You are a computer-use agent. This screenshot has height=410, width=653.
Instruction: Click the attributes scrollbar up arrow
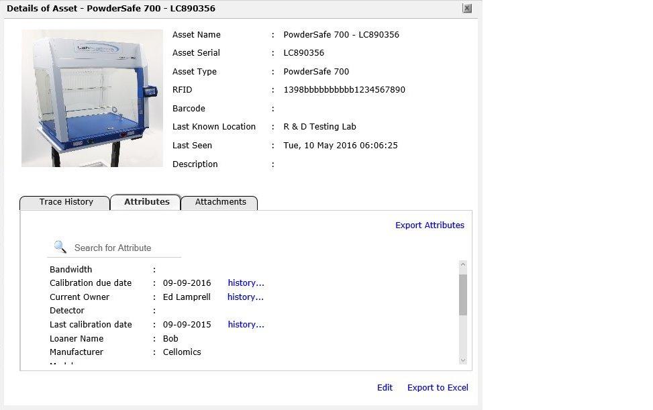[x=462, y=265]
